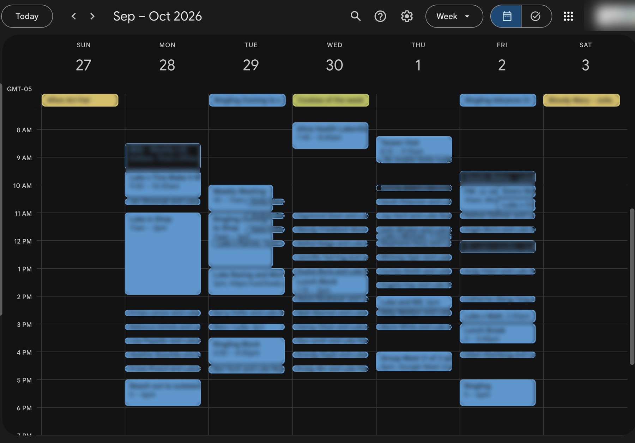Screen dimensions: 635x443
Task: Go to the next week
Action: click(92, 16)
